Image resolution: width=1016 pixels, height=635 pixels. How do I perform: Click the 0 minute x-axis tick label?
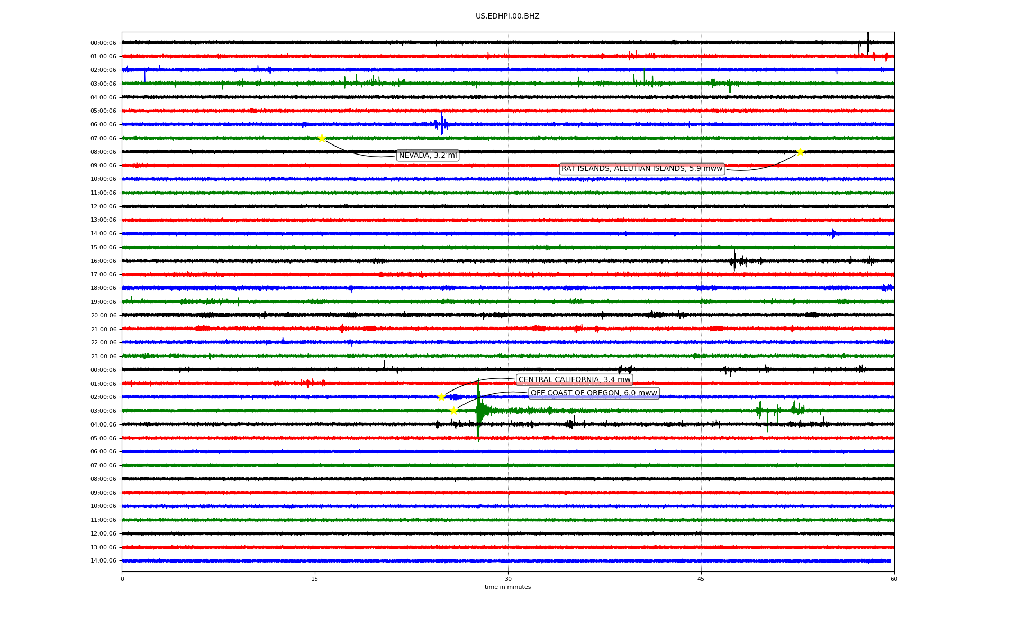[x=122, y=579]
